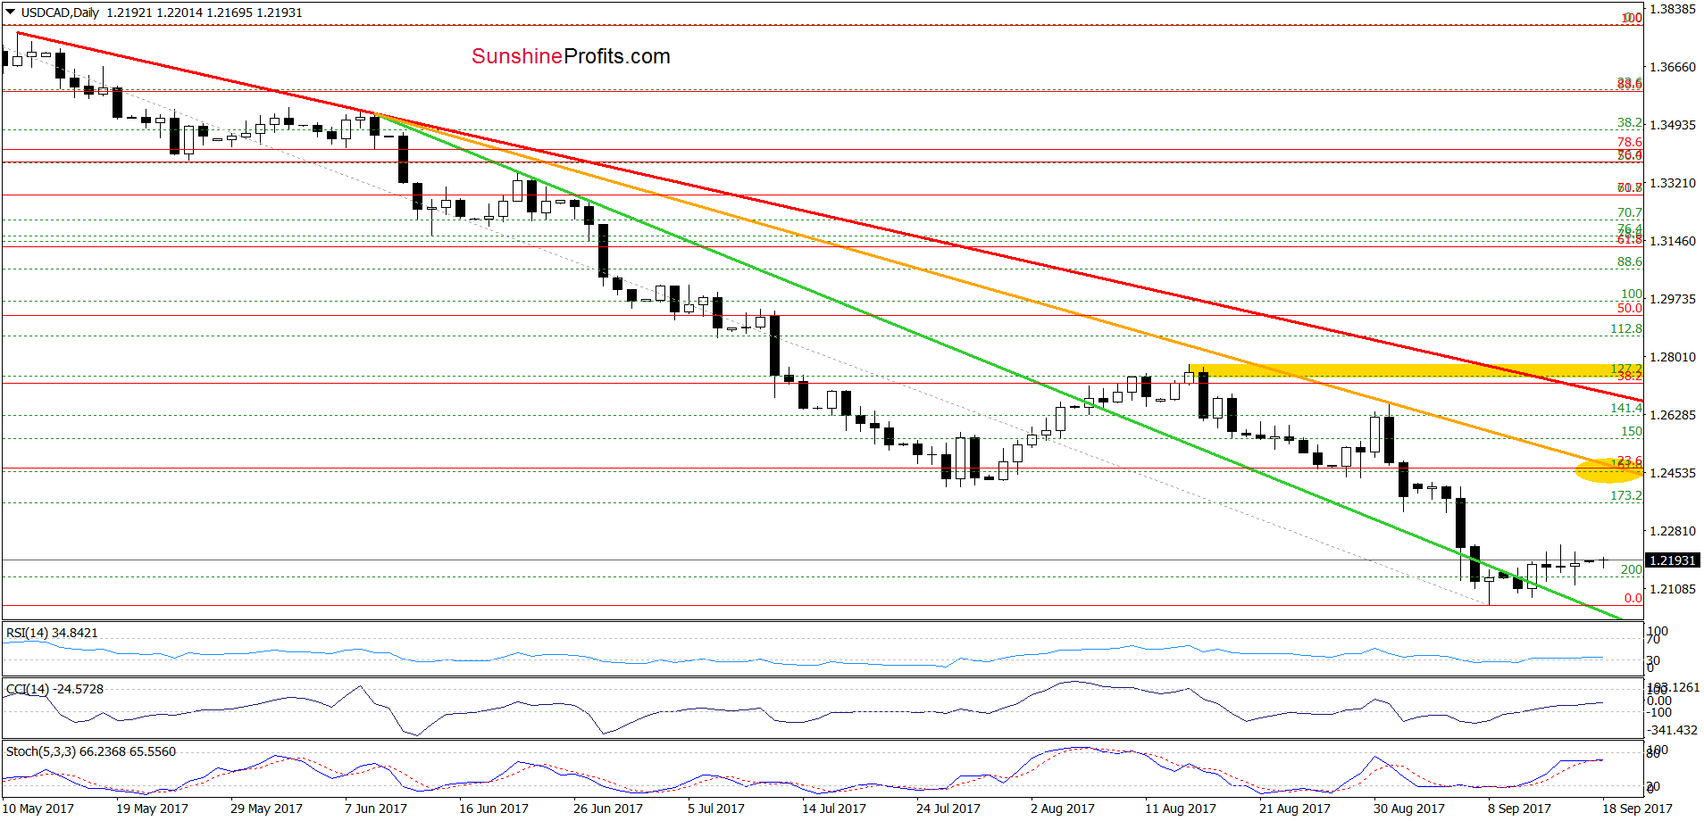Click the 1.36660 price axis label
The height and width of the screenshot is (821, 1704).
(x=1673, y=67)
